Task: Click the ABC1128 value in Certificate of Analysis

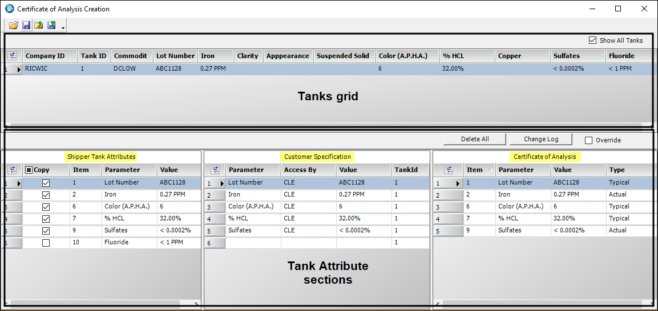Action: 578,182
